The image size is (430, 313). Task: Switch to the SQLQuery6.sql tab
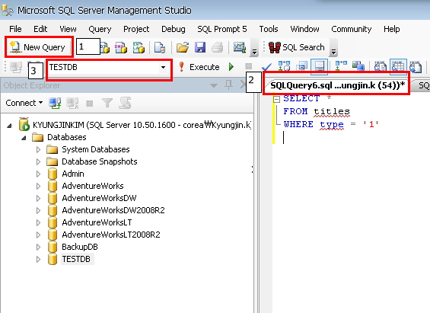(337, 85)
